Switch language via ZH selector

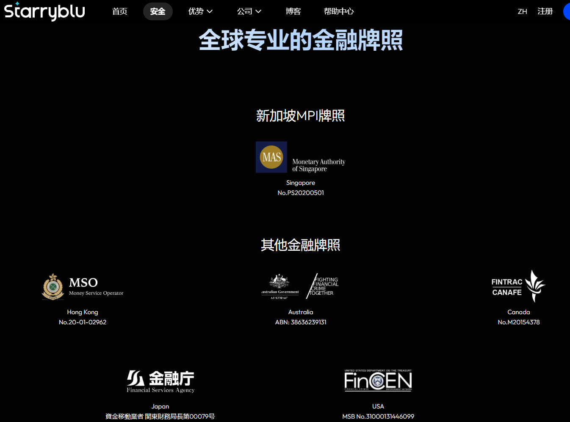(x=523, y=11)
